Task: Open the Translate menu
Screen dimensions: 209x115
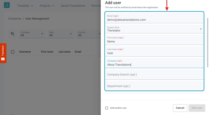Action: (x=25, y=6)
